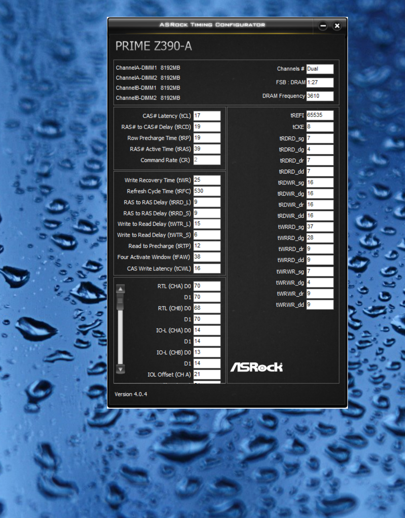Select the tRDWR_sg field
Screen dimensions: 405x518
click(x=320, y=183)
